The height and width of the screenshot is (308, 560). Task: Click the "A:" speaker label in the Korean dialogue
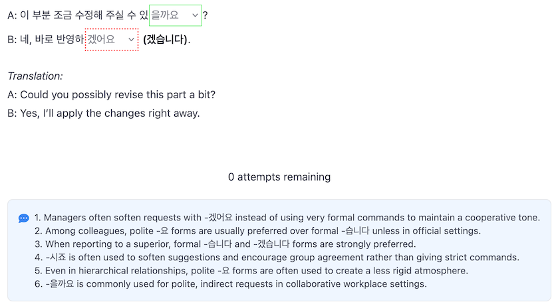point(12,15)
